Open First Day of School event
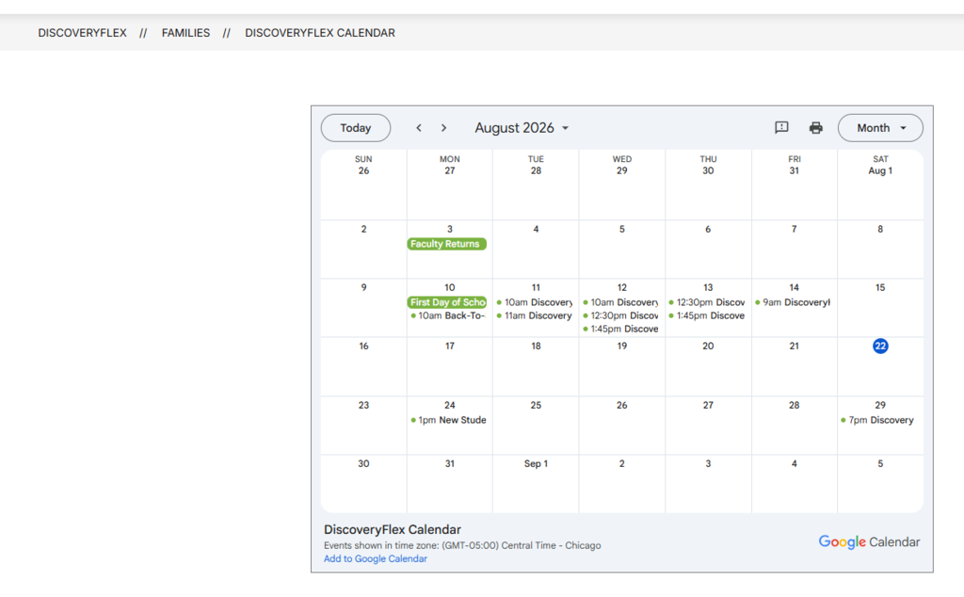964x597 pixels. 447,302
